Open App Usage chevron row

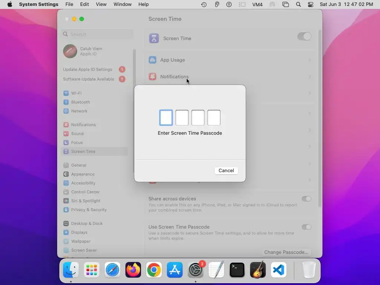(x=309, y=60)
